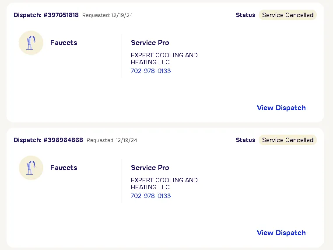
Task: Click Expert Cooling and Heating LLC in dispatch #397051818
Action: 164,59
